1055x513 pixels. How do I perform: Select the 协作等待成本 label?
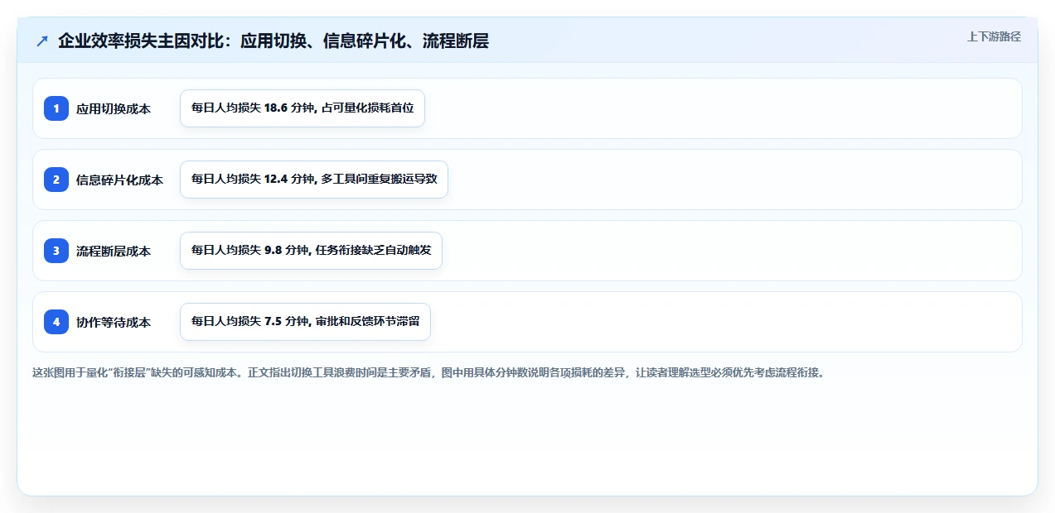[114, 322]
